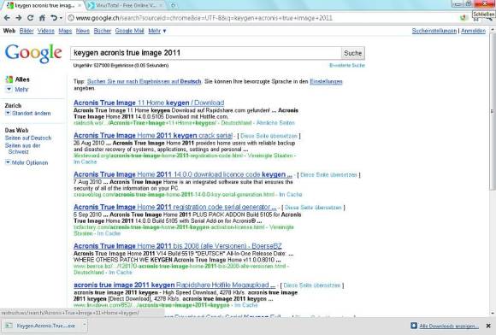Go to the home page icon
The image size is (496, 335).
point(42,18)
